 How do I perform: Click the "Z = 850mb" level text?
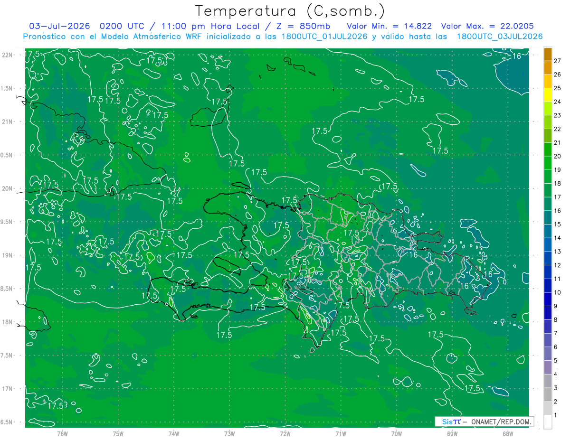click(304, 26)
